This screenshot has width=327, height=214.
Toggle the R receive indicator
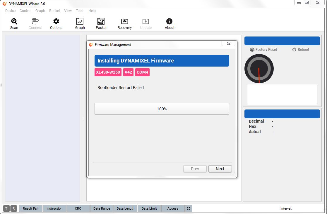pos(14,208)
